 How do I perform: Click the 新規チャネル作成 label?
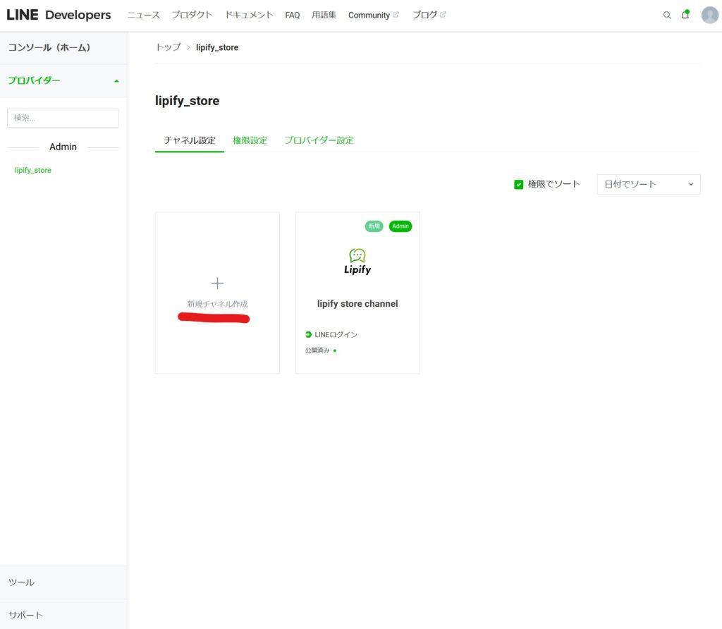point(217,304)
